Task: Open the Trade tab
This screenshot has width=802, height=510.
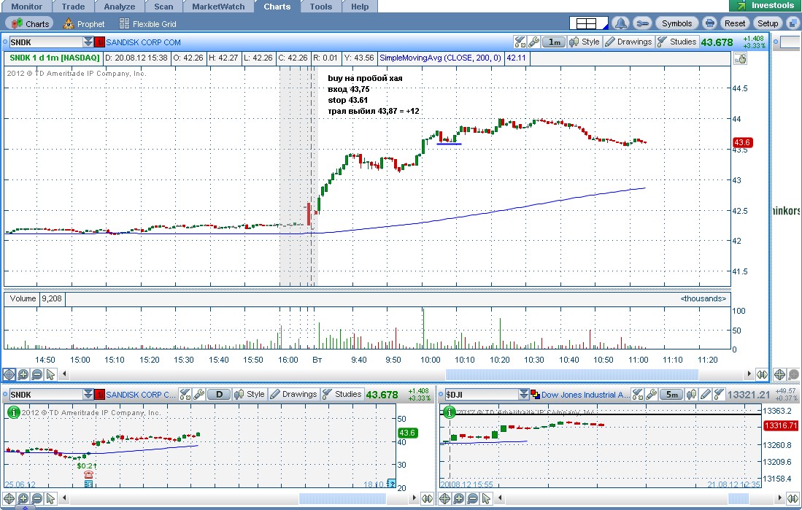Action: (73, 7)
